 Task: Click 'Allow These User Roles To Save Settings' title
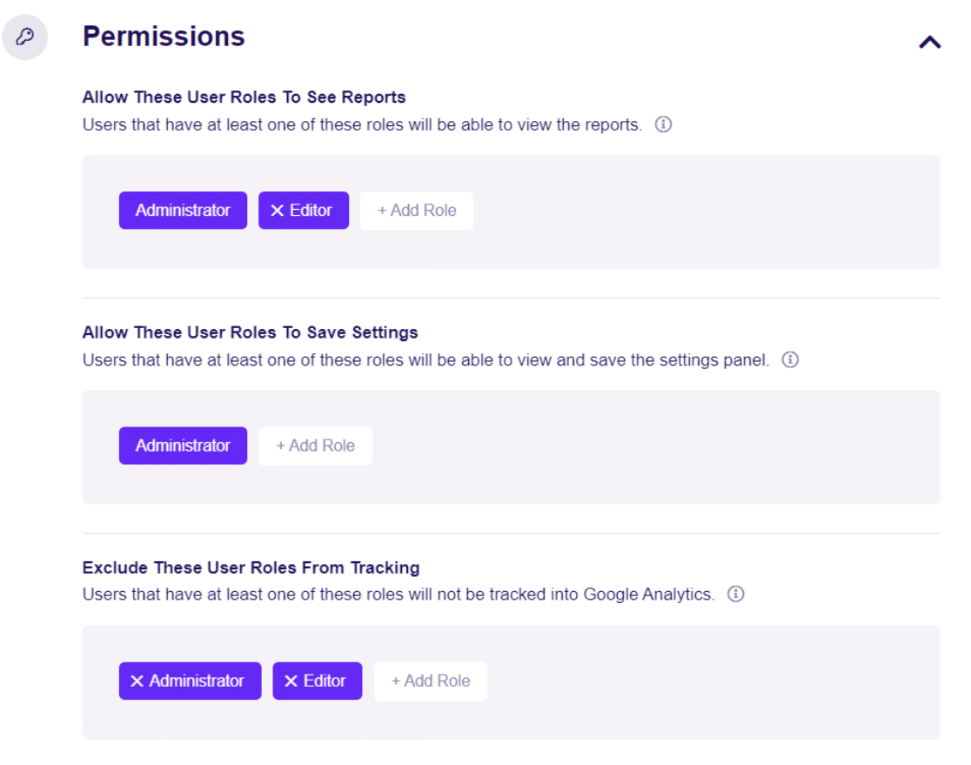coord(251,332)
